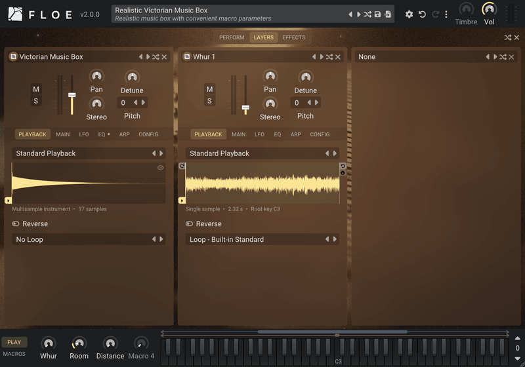The width and height of the screenshot is (525, 367).
Task: Click the Room macro knob
Action: (x=79, y=343)
